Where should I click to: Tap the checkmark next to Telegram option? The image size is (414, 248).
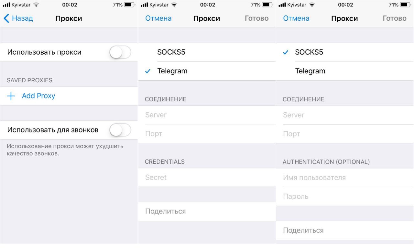click(x=148, y=71)
